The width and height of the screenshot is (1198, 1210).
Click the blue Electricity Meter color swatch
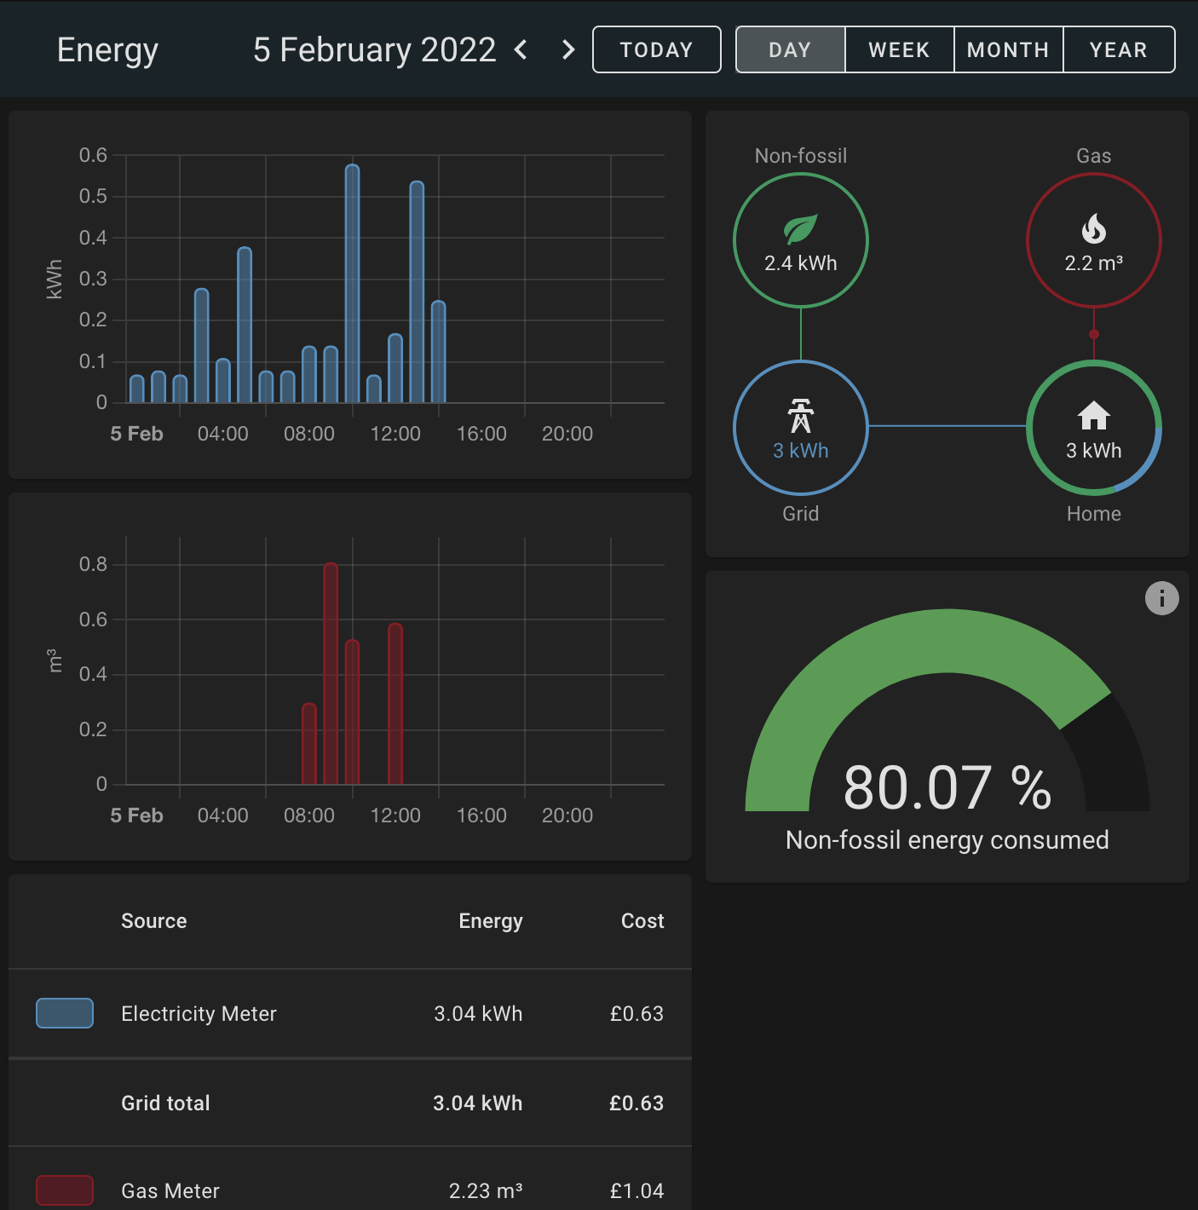pyautogui.click(x=65, y=1013)
